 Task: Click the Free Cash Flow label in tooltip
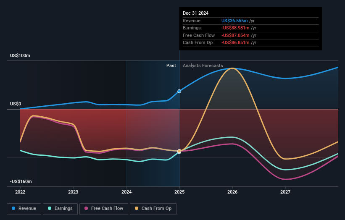pyautogui.click(x=199, y=35)
